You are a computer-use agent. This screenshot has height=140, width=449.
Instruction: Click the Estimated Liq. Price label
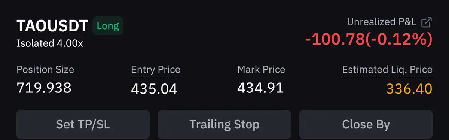[x=387, y=70]
